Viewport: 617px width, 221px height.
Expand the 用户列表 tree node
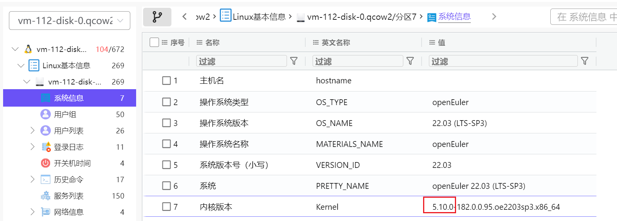33,131
